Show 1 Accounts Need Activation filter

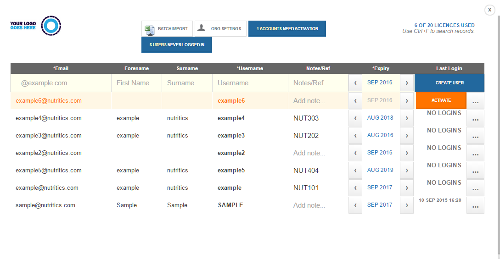click(287, 29)
